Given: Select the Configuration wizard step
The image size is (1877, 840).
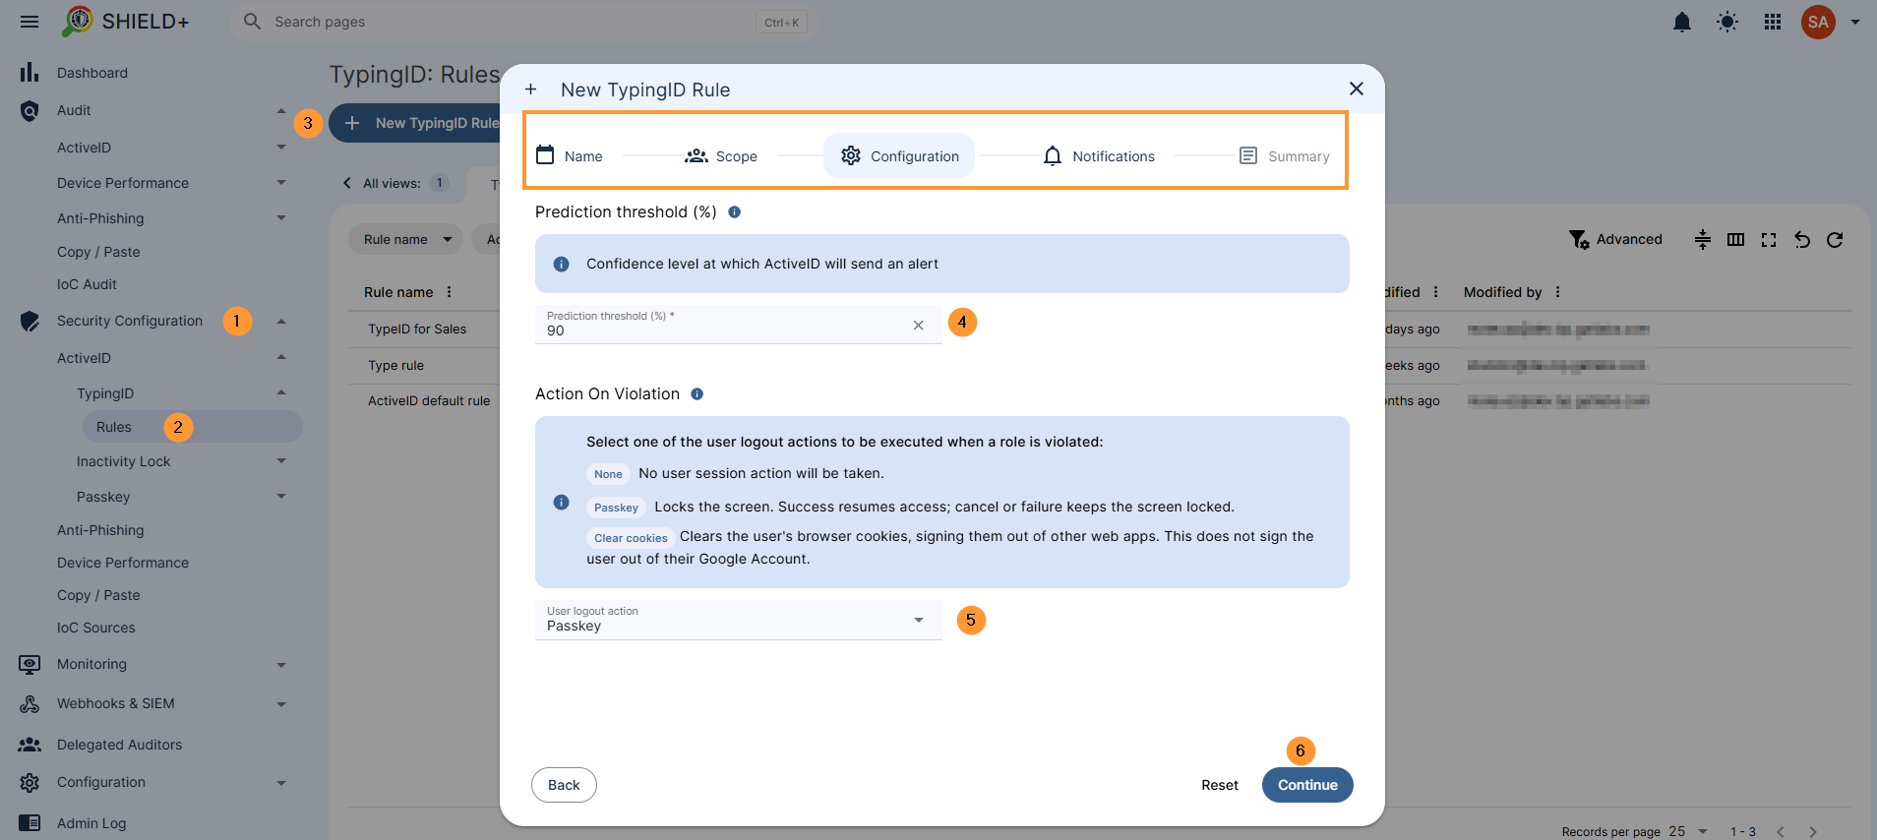Looking at the screenshot, I should [899, 155].
